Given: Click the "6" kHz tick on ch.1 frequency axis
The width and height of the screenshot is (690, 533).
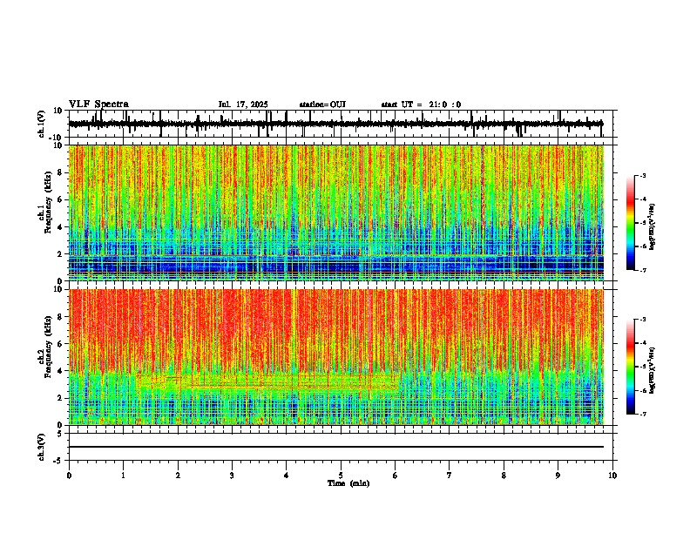Looking at the screenshot, I should coord(61,199).
